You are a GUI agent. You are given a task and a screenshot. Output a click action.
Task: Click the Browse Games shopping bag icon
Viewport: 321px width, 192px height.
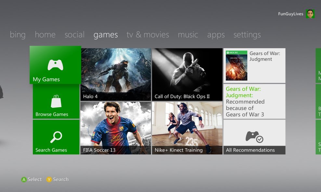coord(56,101)
